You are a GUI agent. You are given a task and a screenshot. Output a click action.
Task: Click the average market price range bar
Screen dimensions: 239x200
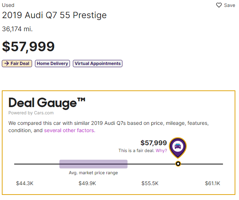pyautogui.click(x=93, y=164)
